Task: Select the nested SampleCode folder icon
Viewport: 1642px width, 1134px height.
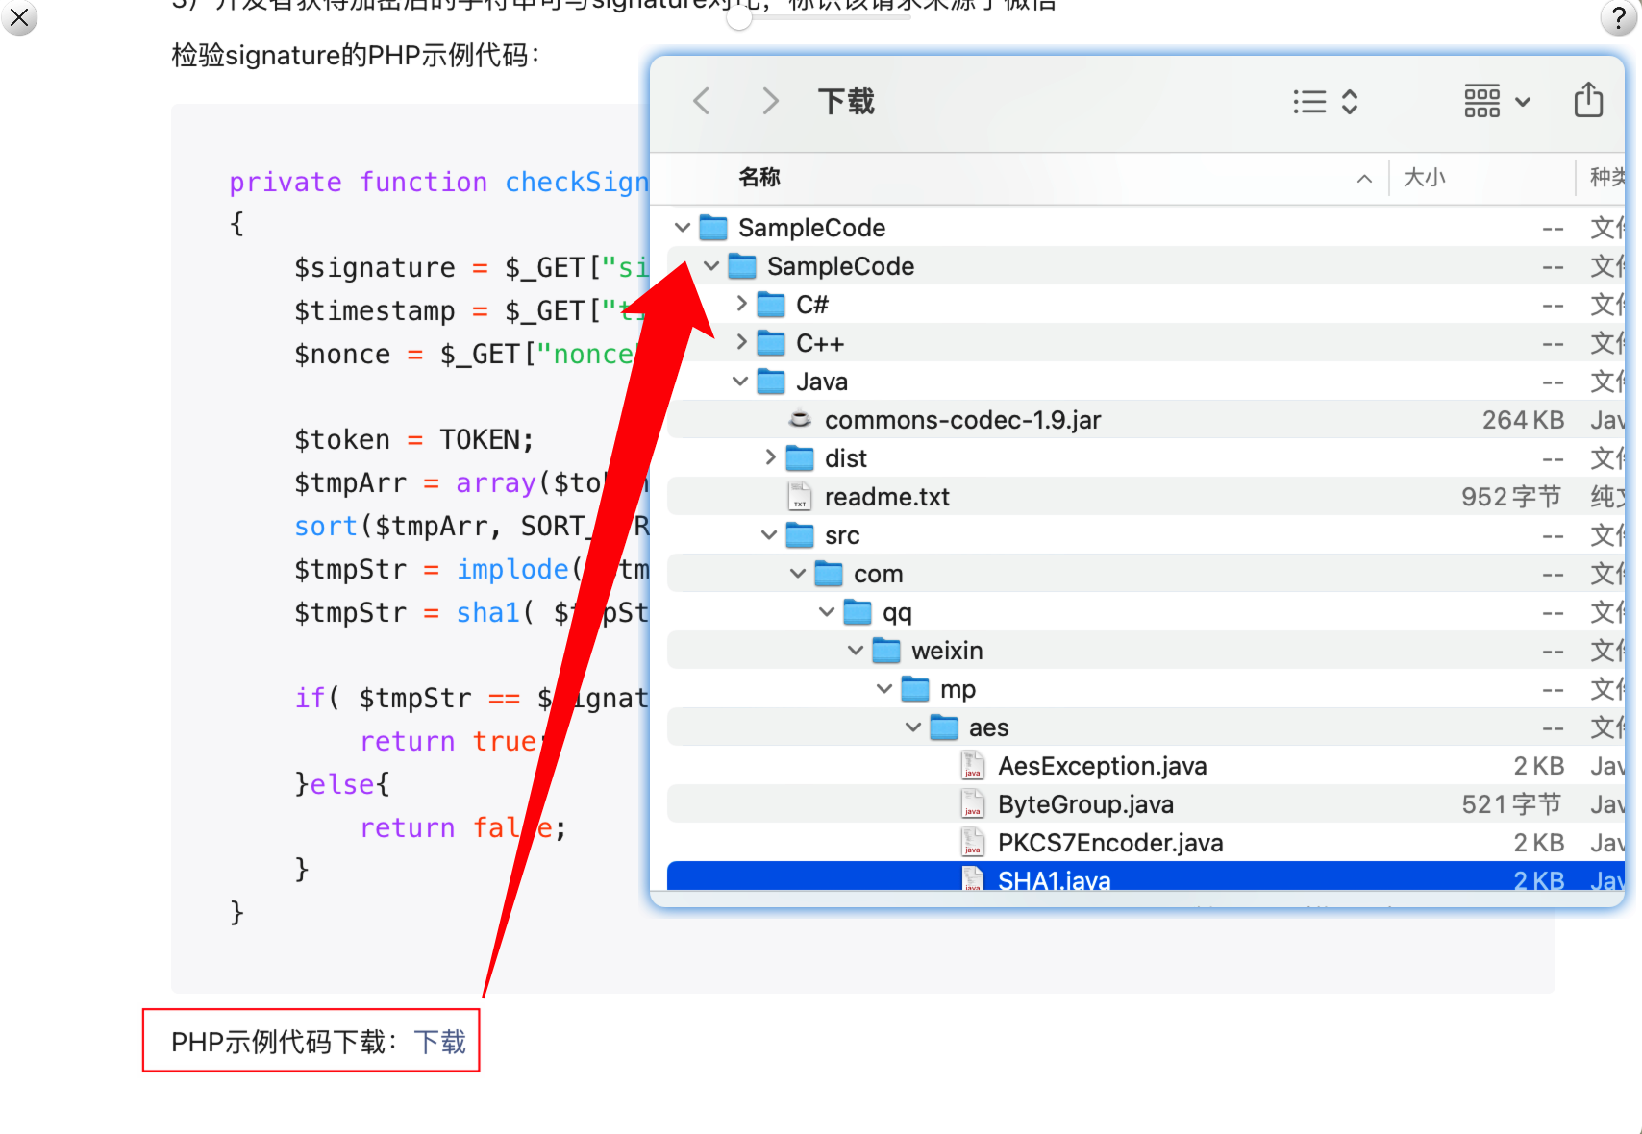Action: click(742, 266)
